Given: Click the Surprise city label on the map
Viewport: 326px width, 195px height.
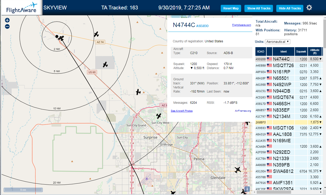Looking at the screenshot, I should coord(150,137).
